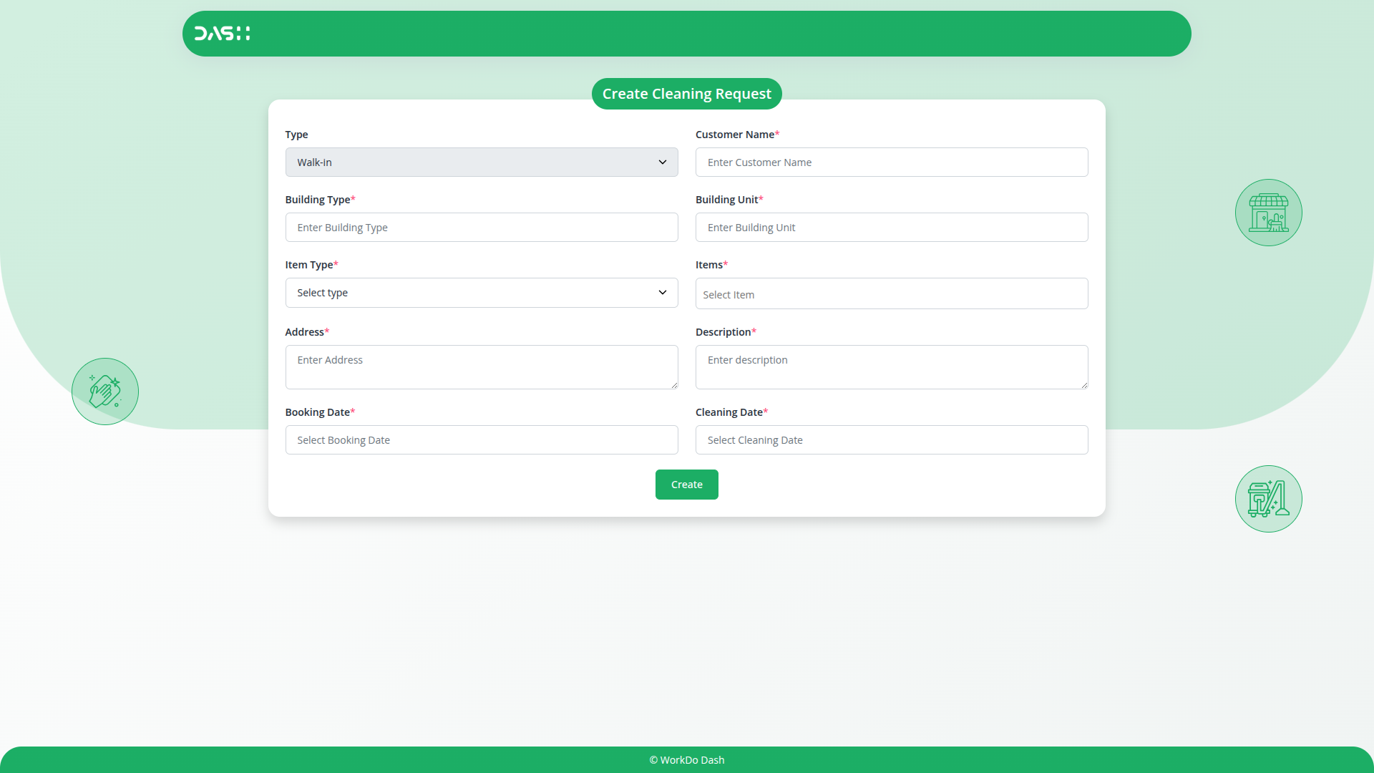The image size is (1374, 773).
Task: Click the DASH logo in header
Action: tap(222, 34)
